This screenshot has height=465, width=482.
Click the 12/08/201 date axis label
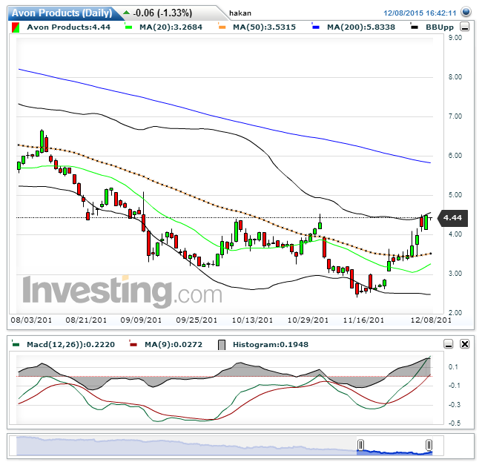[431, 320]
